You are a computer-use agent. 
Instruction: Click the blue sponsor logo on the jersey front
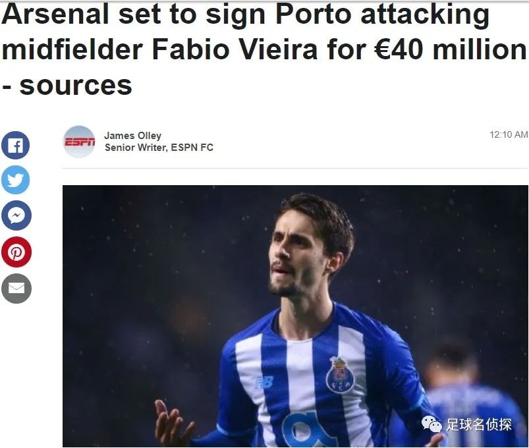(306, 430)
